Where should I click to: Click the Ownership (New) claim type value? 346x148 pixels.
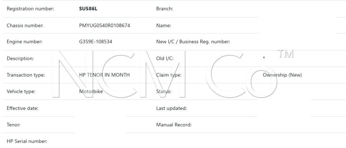click(282, 75)
